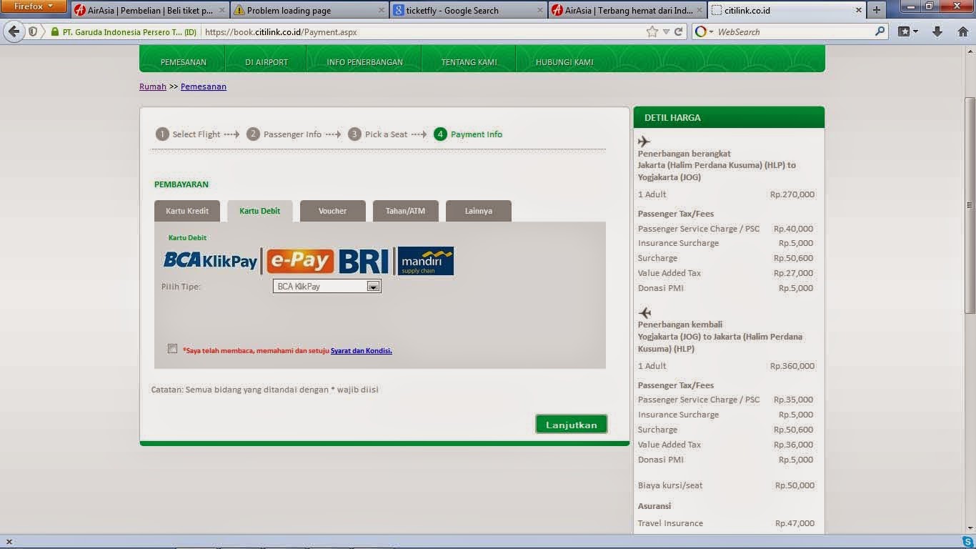Open the INFO PENERBANGAN navigation menu
The height and width of the screenshot is (549, 976).
point(364,62)
